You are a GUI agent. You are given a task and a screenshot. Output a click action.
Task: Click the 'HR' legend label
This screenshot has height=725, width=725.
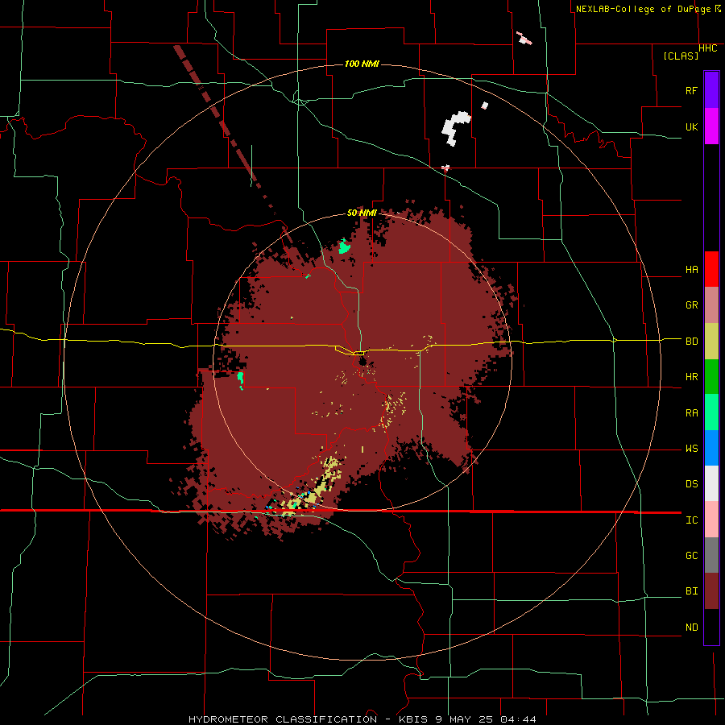[691, 377]
